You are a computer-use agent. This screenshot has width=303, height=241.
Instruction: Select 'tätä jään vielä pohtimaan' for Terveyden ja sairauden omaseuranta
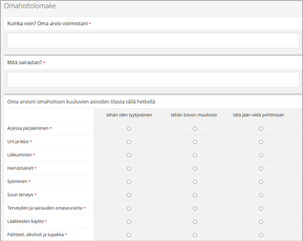pos(261,209)
